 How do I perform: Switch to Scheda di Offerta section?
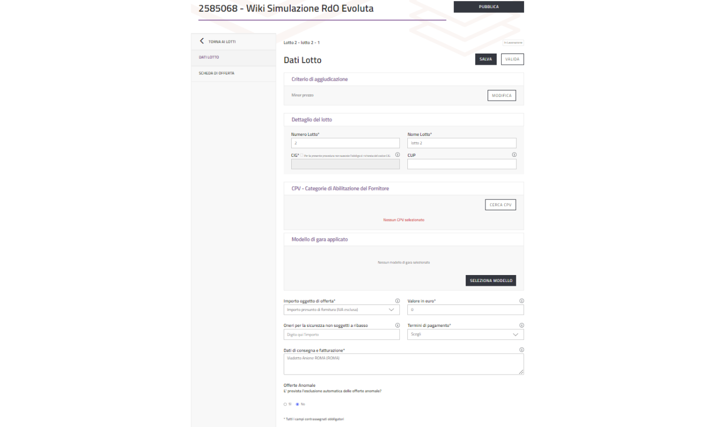(217, 73)
